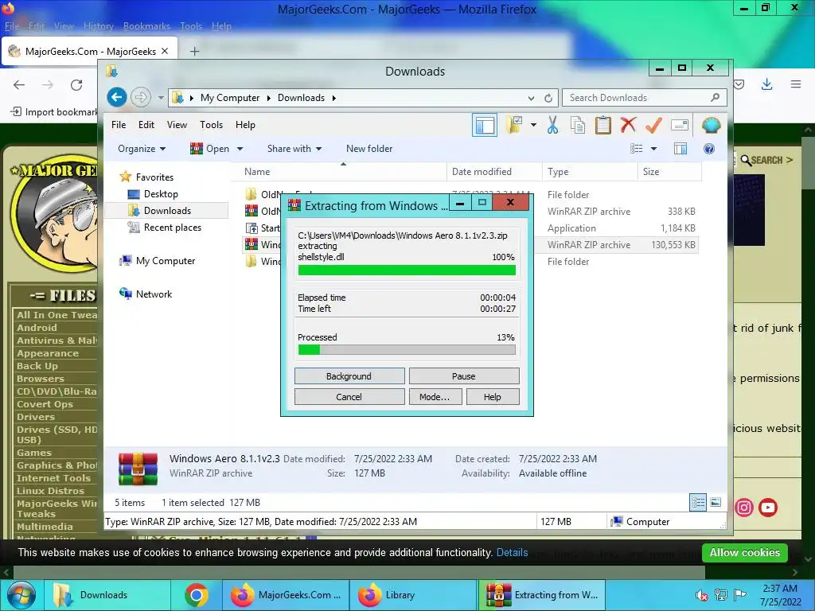Viewport: 815px width, 611px height.
Task: Open Firefox downloads arrow icon
Action: (766, 84)
